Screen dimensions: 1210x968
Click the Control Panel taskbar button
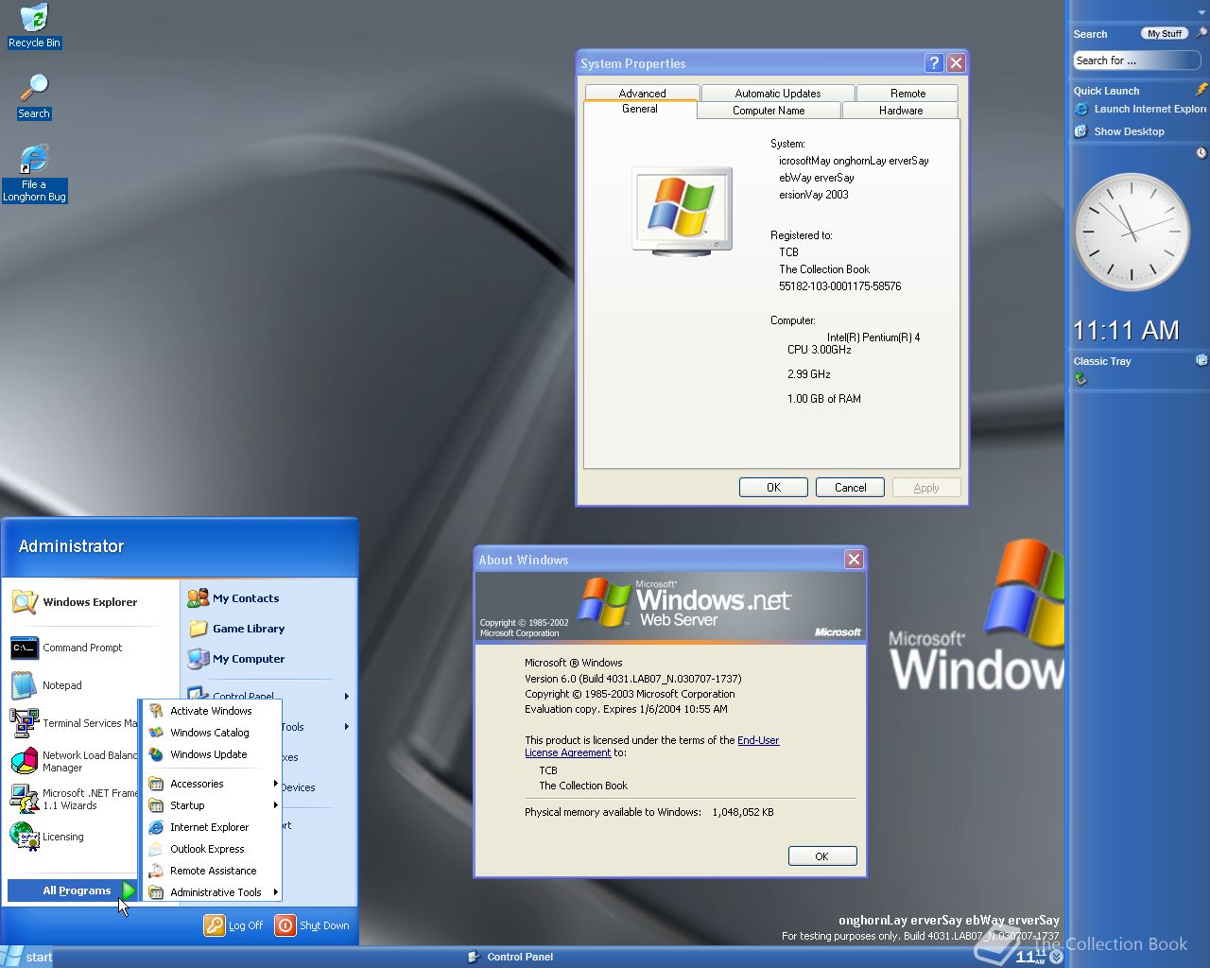coord(510,957)
